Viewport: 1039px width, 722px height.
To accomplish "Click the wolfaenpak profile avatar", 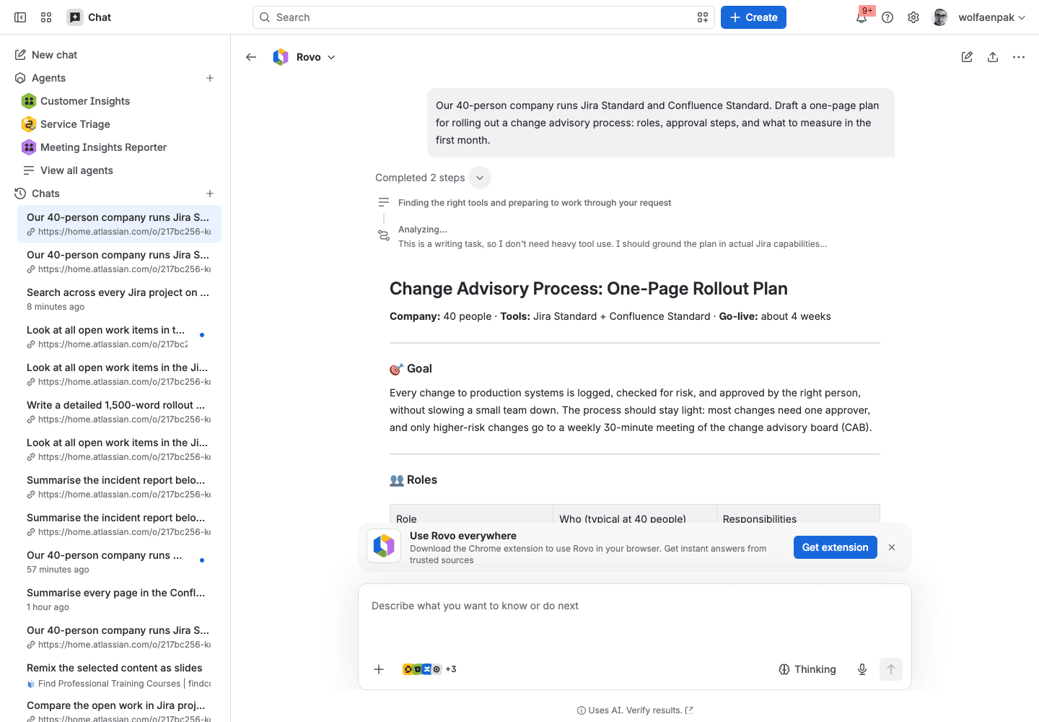I will coord(939,17).
